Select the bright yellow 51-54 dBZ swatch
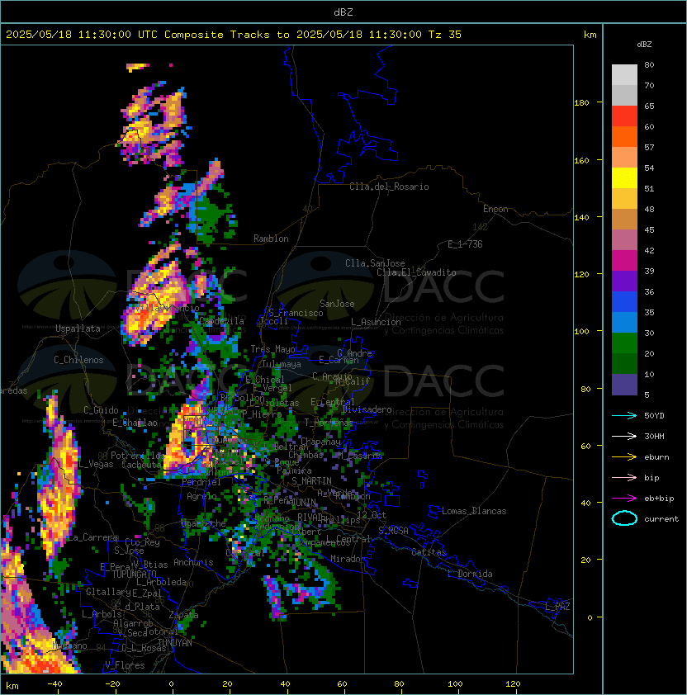Screen dimensions: 687x695 (624, 178)
